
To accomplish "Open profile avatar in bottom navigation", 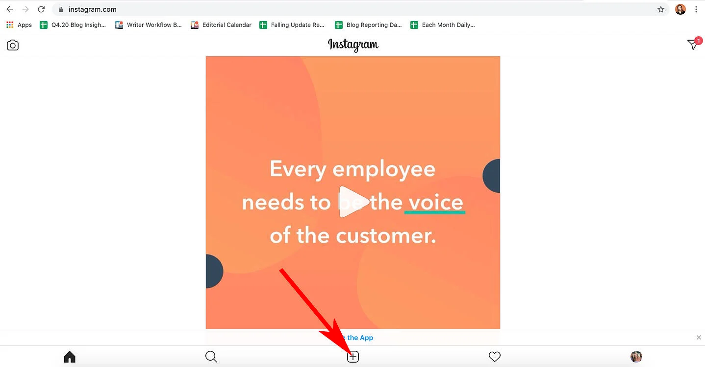I will tap(636, 356).
